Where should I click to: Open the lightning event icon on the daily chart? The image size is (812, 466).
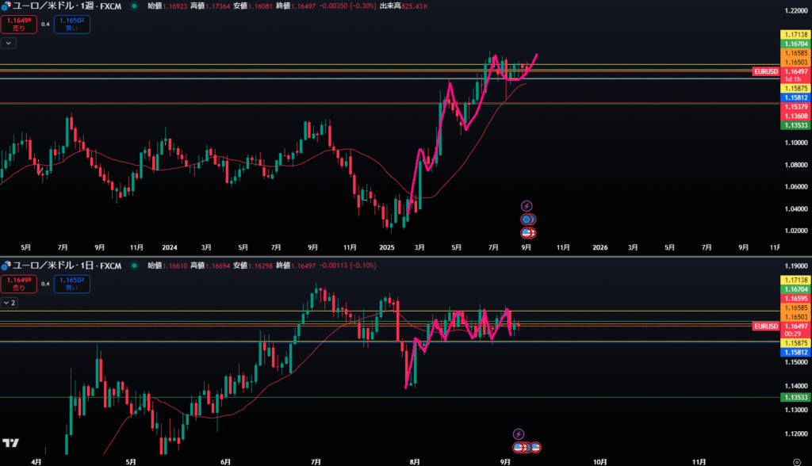[x=519, y=434]
